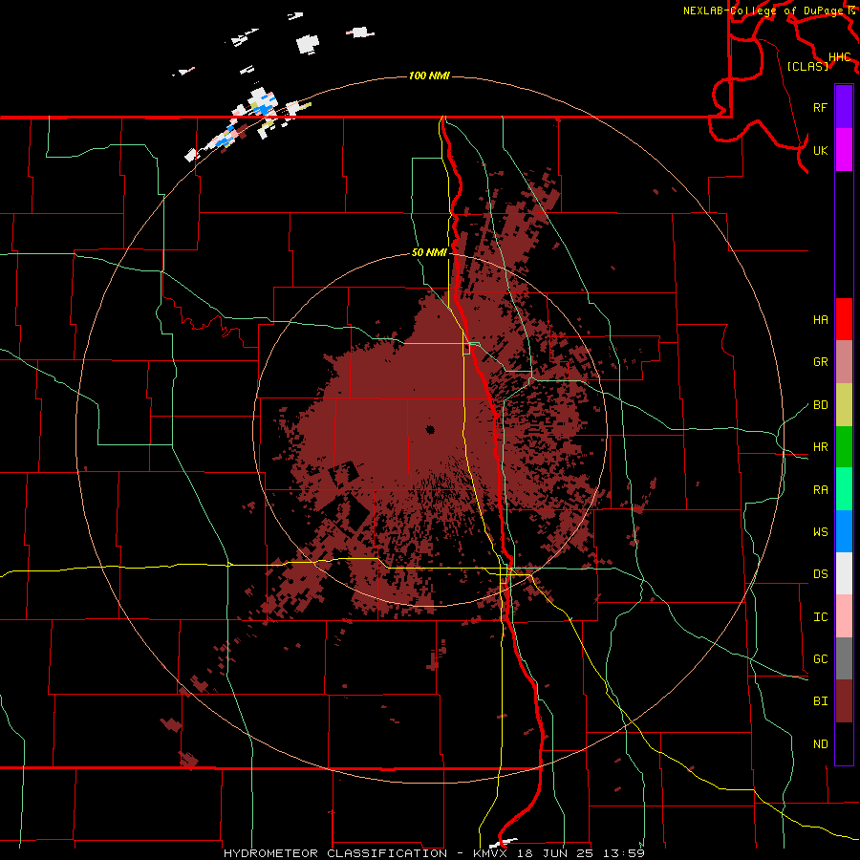Click the white DS legend color swatch
Screen dimensions: 860x860
tap(844, 573)
